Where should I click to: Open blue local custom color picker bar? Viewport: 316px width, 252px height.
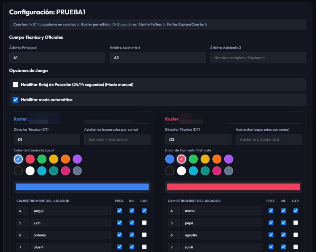(82, 187)
